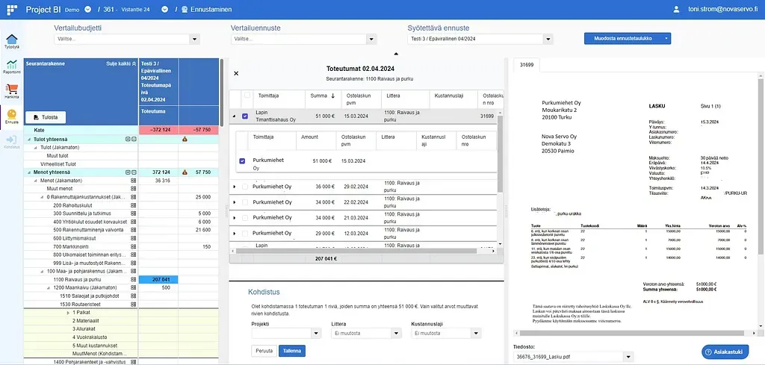
Task: Click the Littera main column header
Action: click(404, 99)
